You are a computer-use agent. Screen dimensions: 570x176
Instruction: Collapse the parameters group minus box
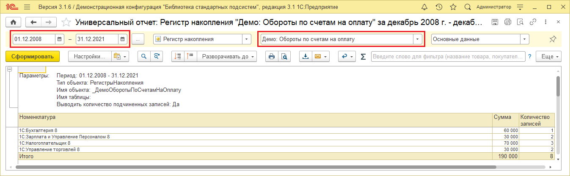(x=10, y=70)
